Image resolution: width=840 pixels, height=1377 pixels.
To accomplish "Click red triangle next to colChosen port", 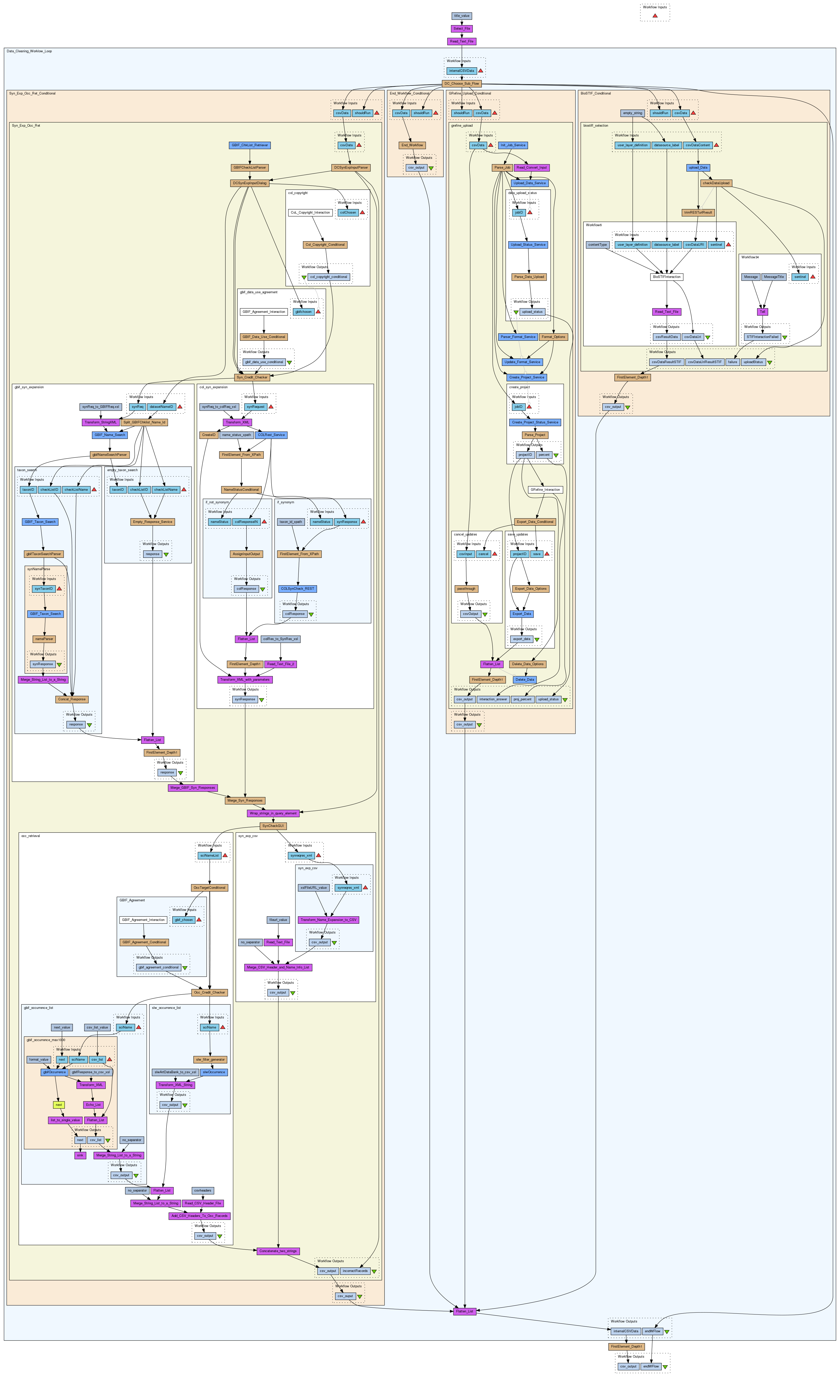I will click(x=362, y=212).
